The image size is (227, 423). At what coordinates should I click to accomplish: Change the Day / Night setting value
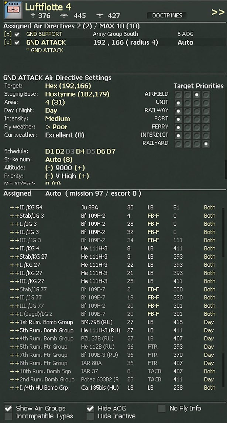click(x=51, y=111)
